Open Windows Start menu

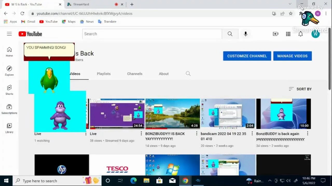pos(6,181)
